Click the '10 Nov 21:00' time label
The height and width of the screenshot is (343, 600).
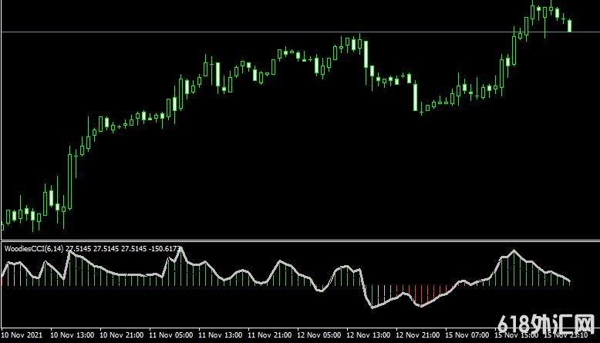[x=121, y=335]
